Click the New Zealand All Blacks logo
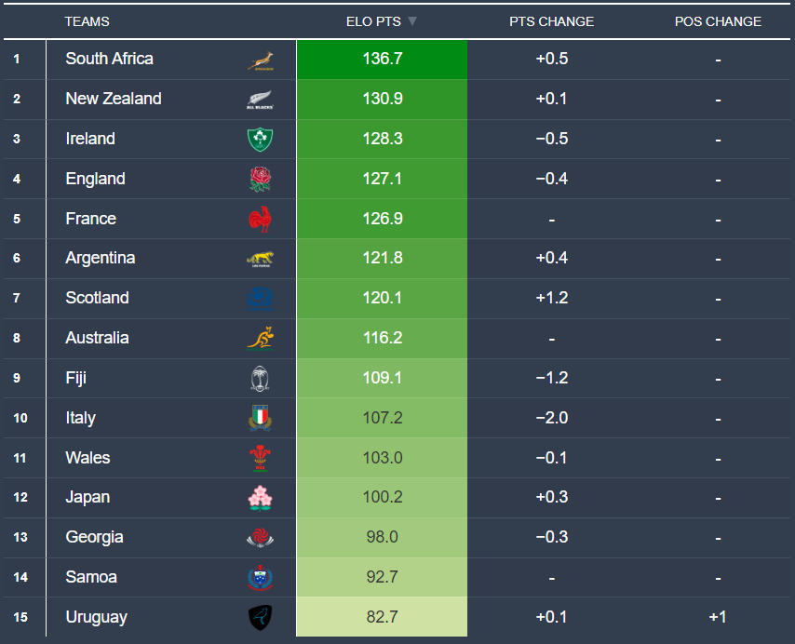795x644 pixels. [260, 101]
